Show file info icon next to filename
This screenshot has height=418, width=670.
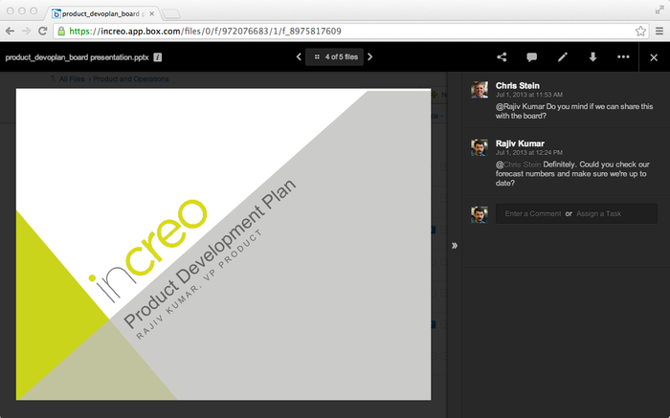(158, 57)
